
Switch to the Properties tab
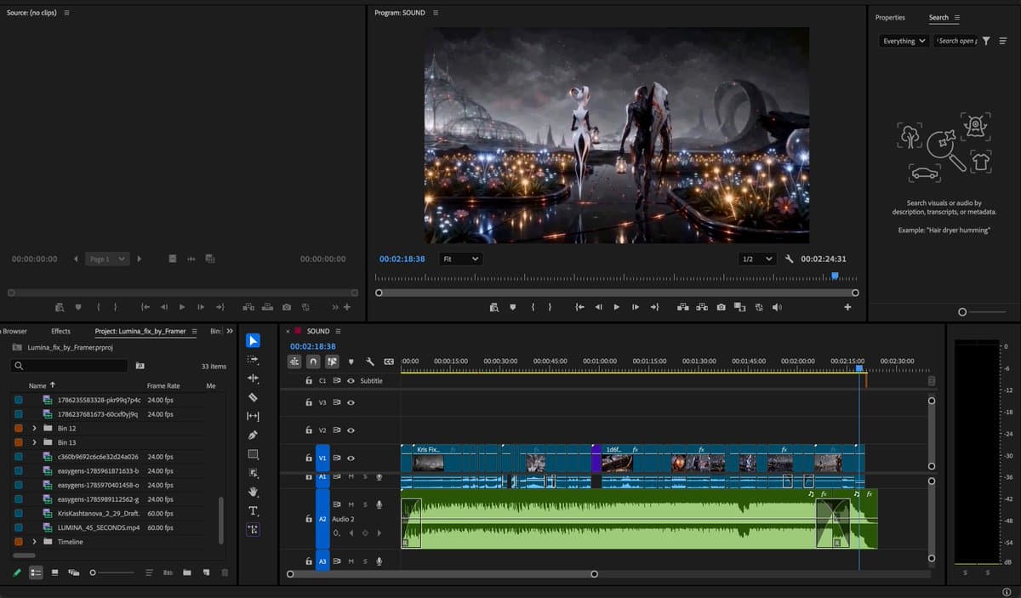890,18
